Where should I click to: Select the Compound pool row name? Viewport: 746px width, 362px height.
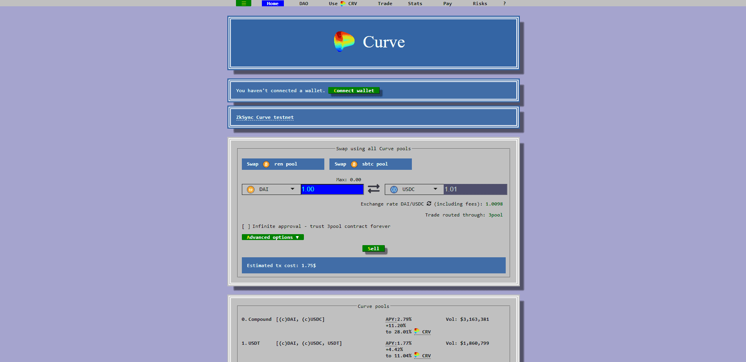[x=260, y=319]
